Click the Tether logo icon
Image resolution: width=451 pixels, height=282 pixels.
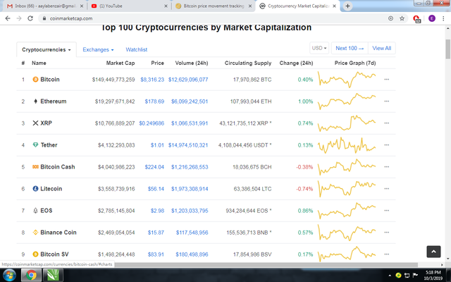(35, 145)
